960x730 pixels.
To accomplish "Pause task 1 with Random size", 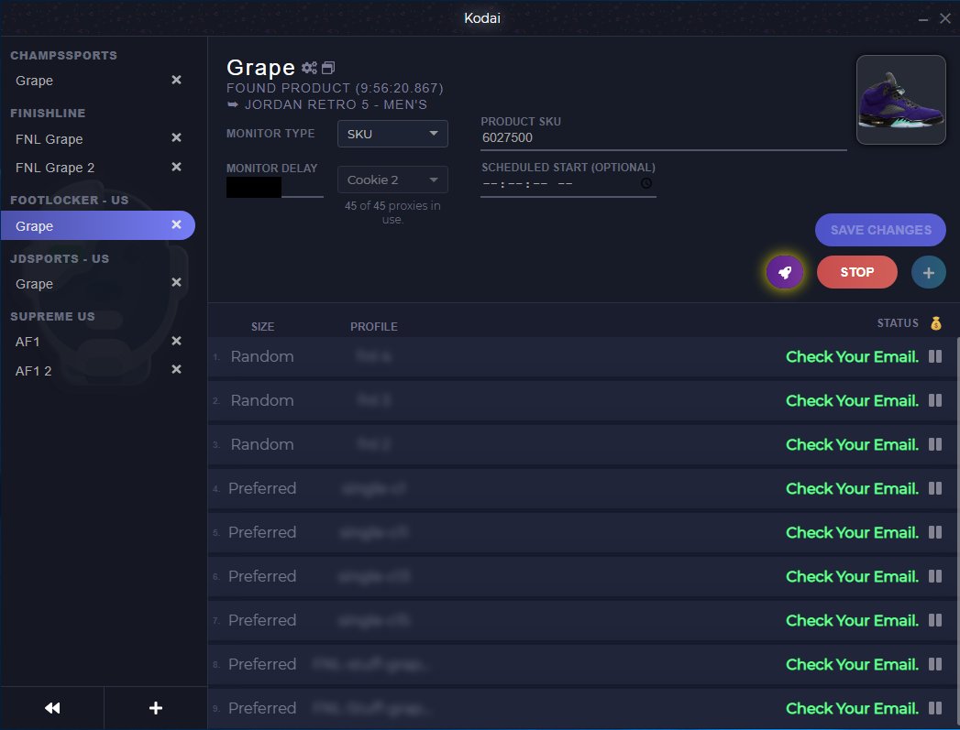I will coord(935,356).
